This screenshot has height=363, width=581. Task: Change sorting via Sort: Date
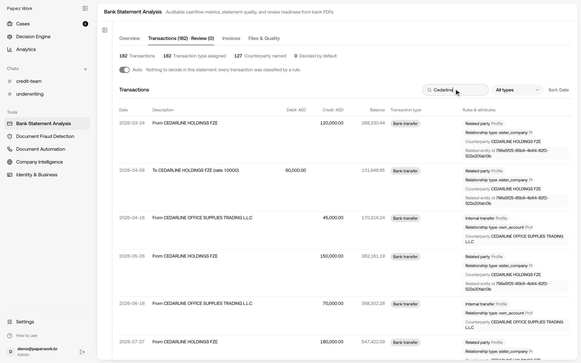pyautogui.click(x=559, y=90)
